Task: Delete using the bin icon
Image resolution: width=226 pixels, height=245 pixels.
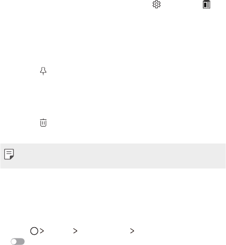Action: 43,123
